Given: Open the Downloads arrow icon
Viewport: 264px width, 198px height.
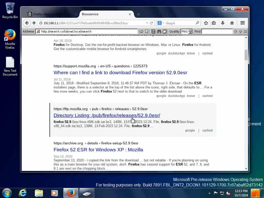Looking at the screenshot, I should (222, 23).
